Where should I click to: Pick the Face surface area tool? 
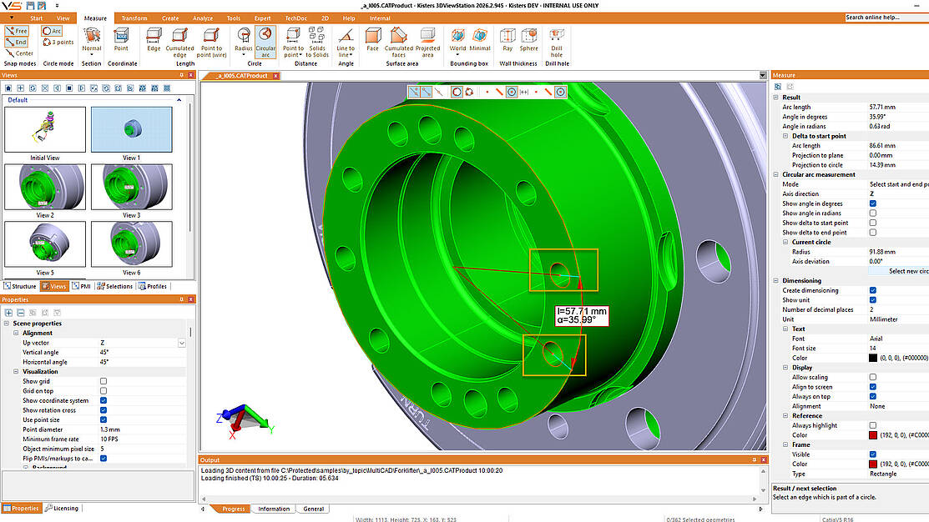pyautogui.click(x=372, y=40)
